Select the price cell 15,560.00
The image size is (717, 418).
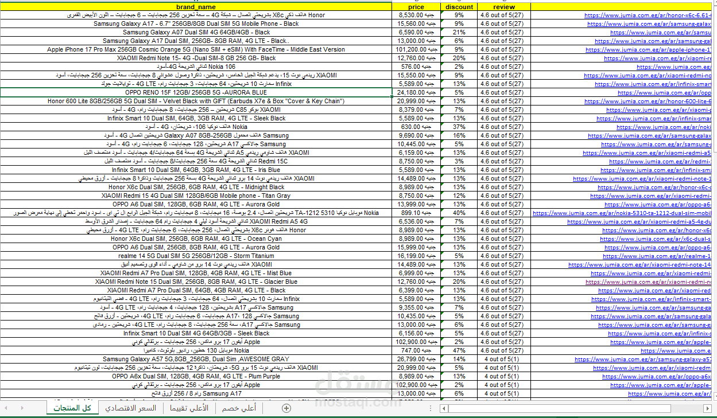point(417,24)
